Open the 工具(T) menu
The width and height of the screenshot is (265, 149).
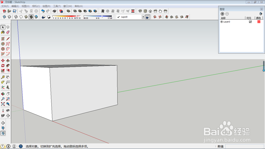click(x=57, y=6)
